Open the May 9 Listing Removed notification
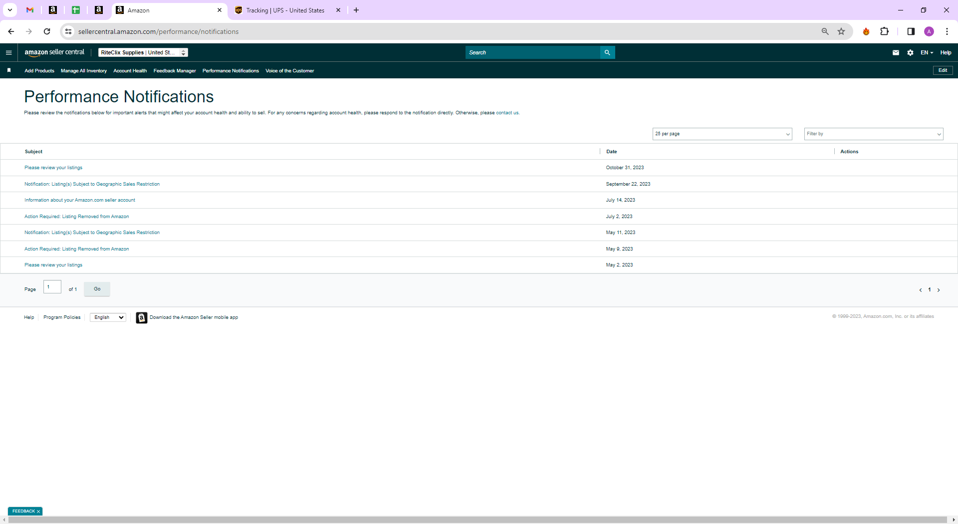The image size is (958, 524). click(77, 249)
